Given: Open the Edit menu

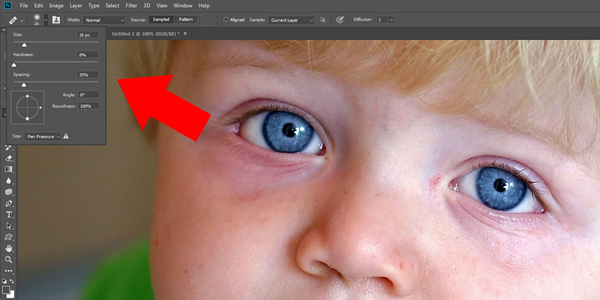Looking at the screenshot, I should 38,6.
